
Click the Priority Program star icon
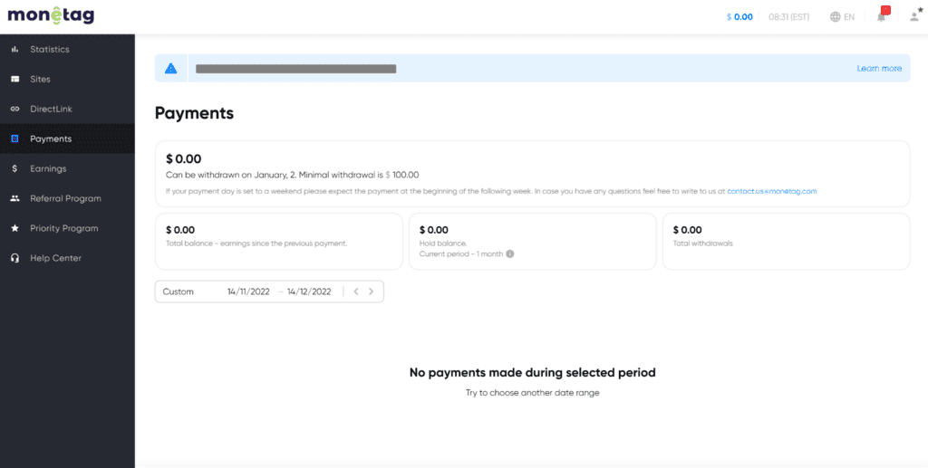[14, 228]
